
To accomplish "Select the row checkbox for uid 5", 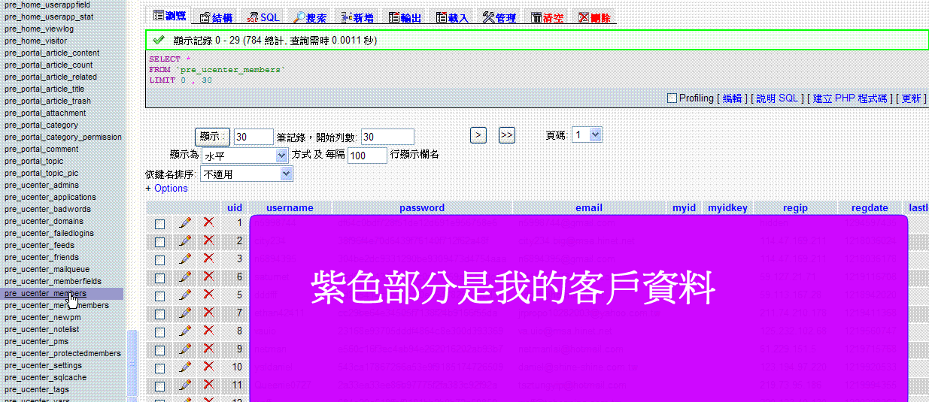I will click(159, 296).
